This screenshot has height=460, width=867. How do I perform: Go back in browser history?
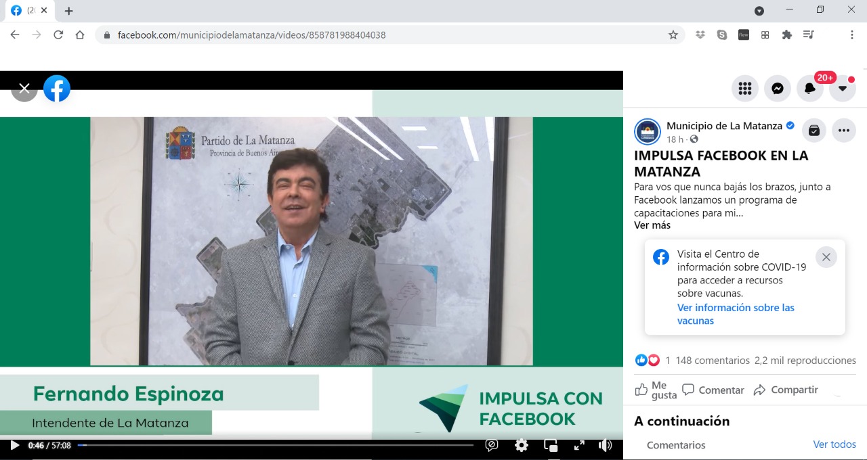(x=15, y=34)
